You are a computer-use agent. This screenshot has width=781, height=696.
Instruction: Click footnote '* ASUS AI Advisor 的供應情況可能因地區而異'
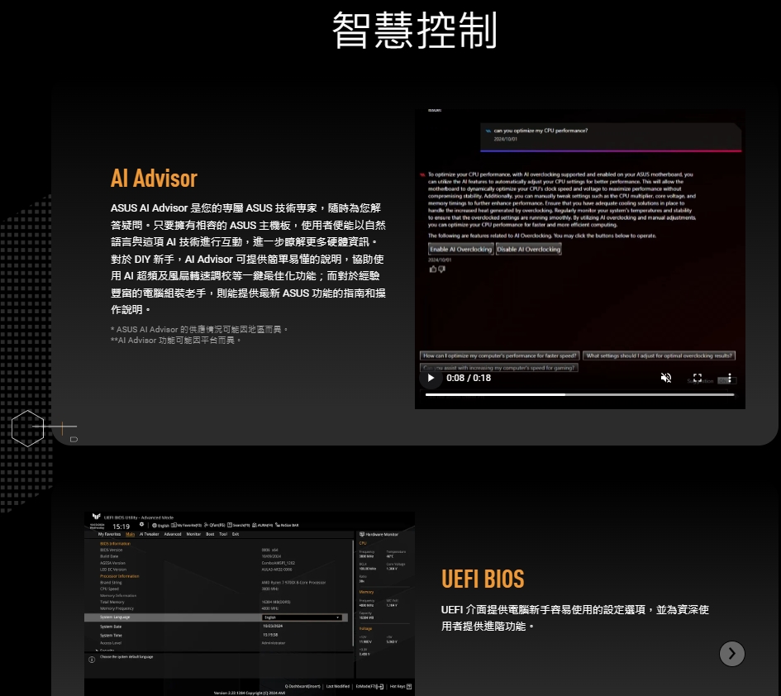coord(198,329)
